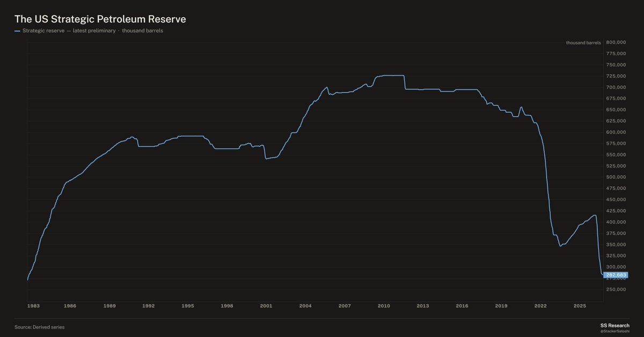644x337 pixels.
Task: Click the 1983 x-axis year label
Action: (33, 306)
